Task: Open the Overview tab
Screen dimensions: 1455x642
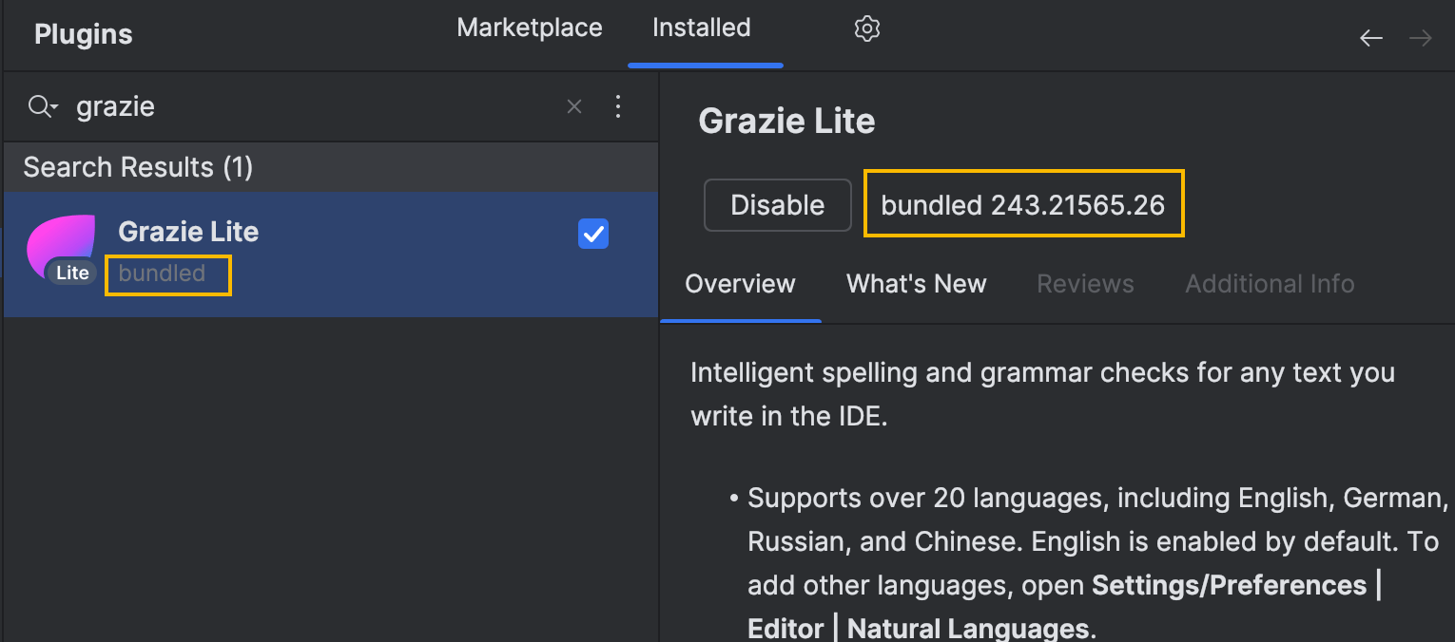Action: tap(740, 284)
